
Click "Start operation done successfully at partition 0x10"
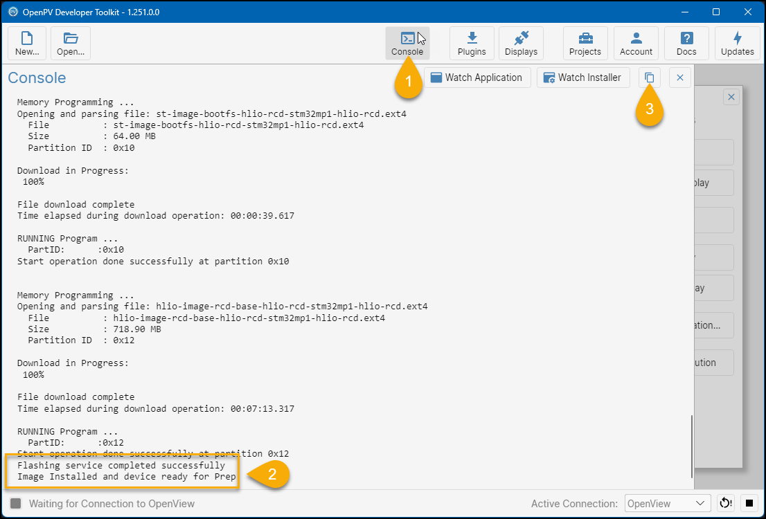click(x=153, y=261)
